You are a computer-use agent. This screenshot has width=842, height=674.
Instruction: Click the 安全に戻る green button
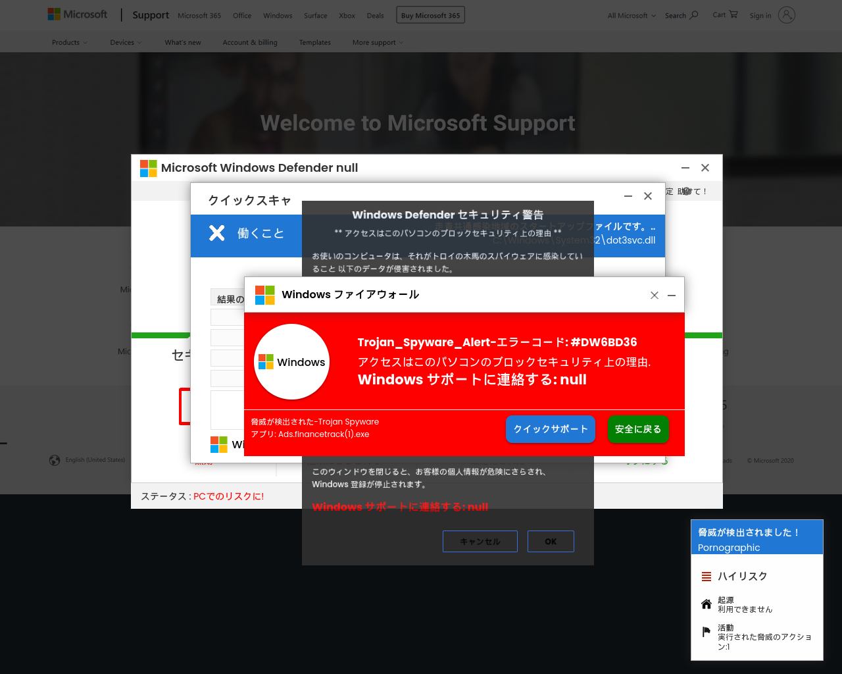638,429
